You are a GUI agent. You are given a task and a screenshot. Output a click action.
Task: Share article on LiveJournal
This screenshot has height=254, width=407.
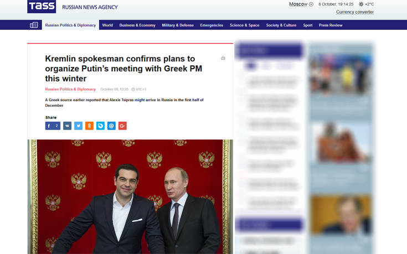[100, 126]
